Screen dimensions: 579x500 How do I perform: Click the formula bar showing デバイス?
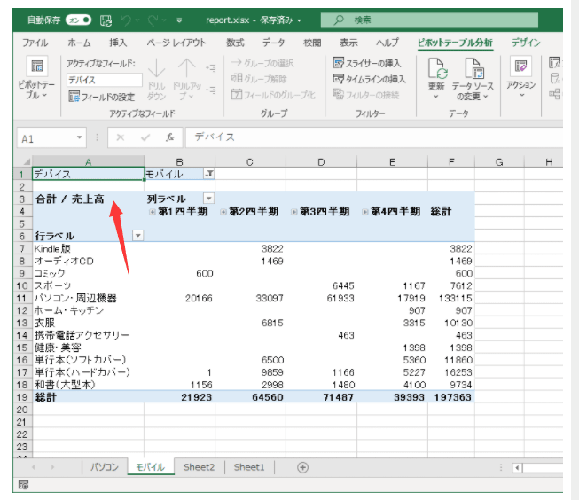point(373,137)
